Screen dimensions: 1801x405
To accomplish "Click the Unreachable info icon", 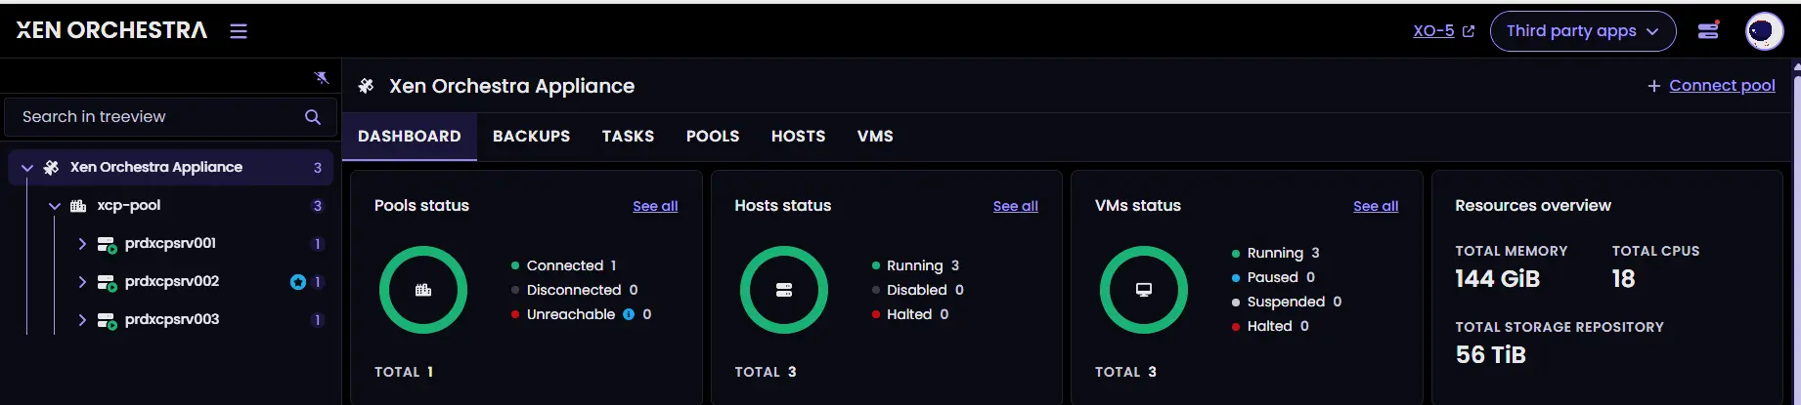I will pyautogui.click(x=629, y=314).
